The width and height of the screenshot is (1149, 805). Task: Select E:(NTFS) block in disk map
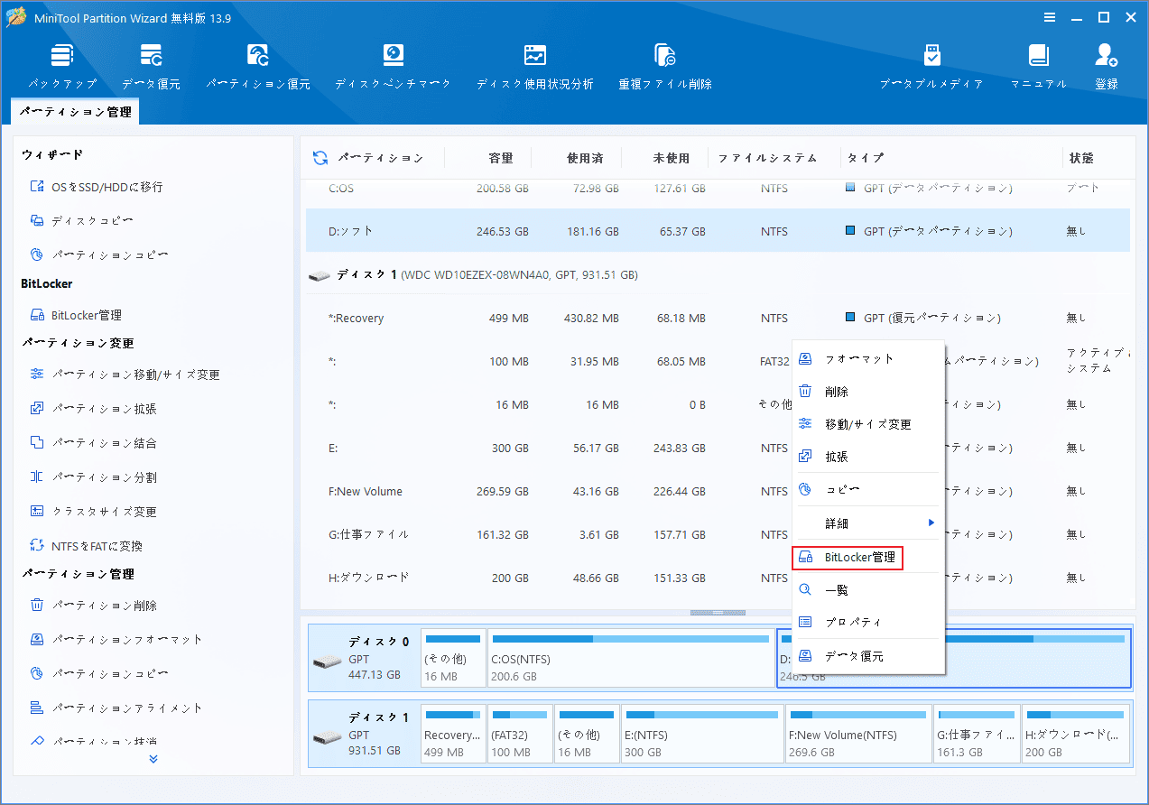[x=701, y=735]
